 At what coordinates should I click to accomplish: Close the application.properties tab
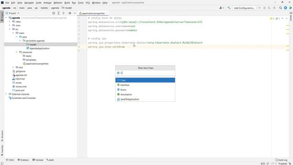point(107,13)
